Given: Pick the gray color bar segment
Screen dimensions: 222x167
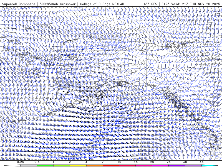Looking at the screenshot, I should [29, 166].
